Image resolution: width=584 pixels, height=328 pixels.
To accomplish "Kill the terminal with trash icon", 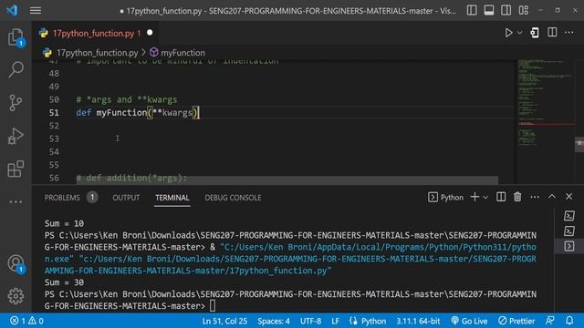I will 517,197.
